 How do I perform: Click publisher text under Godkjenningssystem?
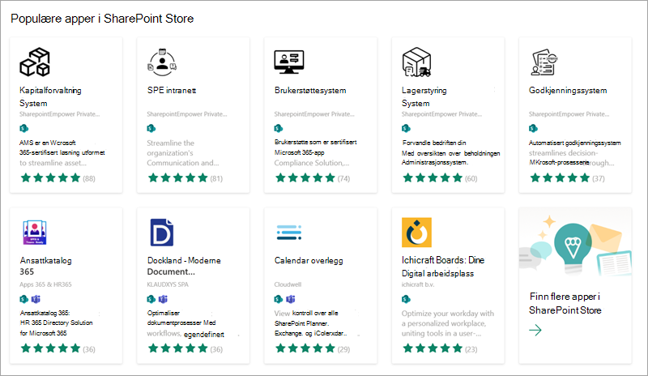[x=569, y=114]
